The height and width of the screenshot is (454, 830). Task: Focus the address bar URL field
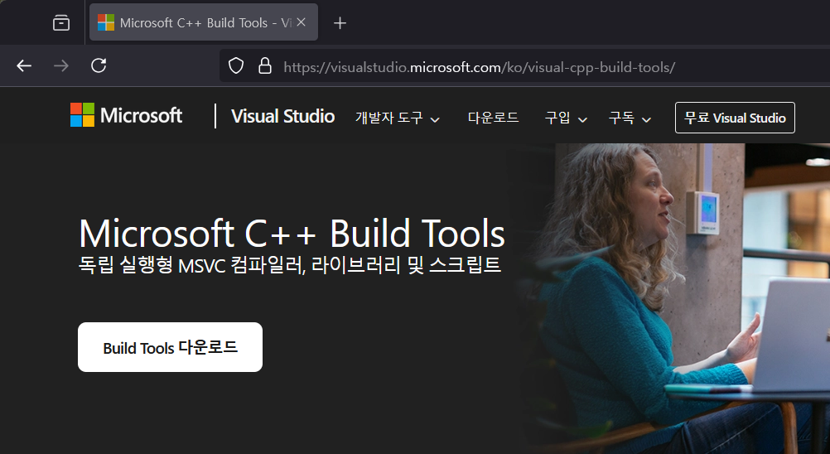pyautogui.click(x=524, y=66)
